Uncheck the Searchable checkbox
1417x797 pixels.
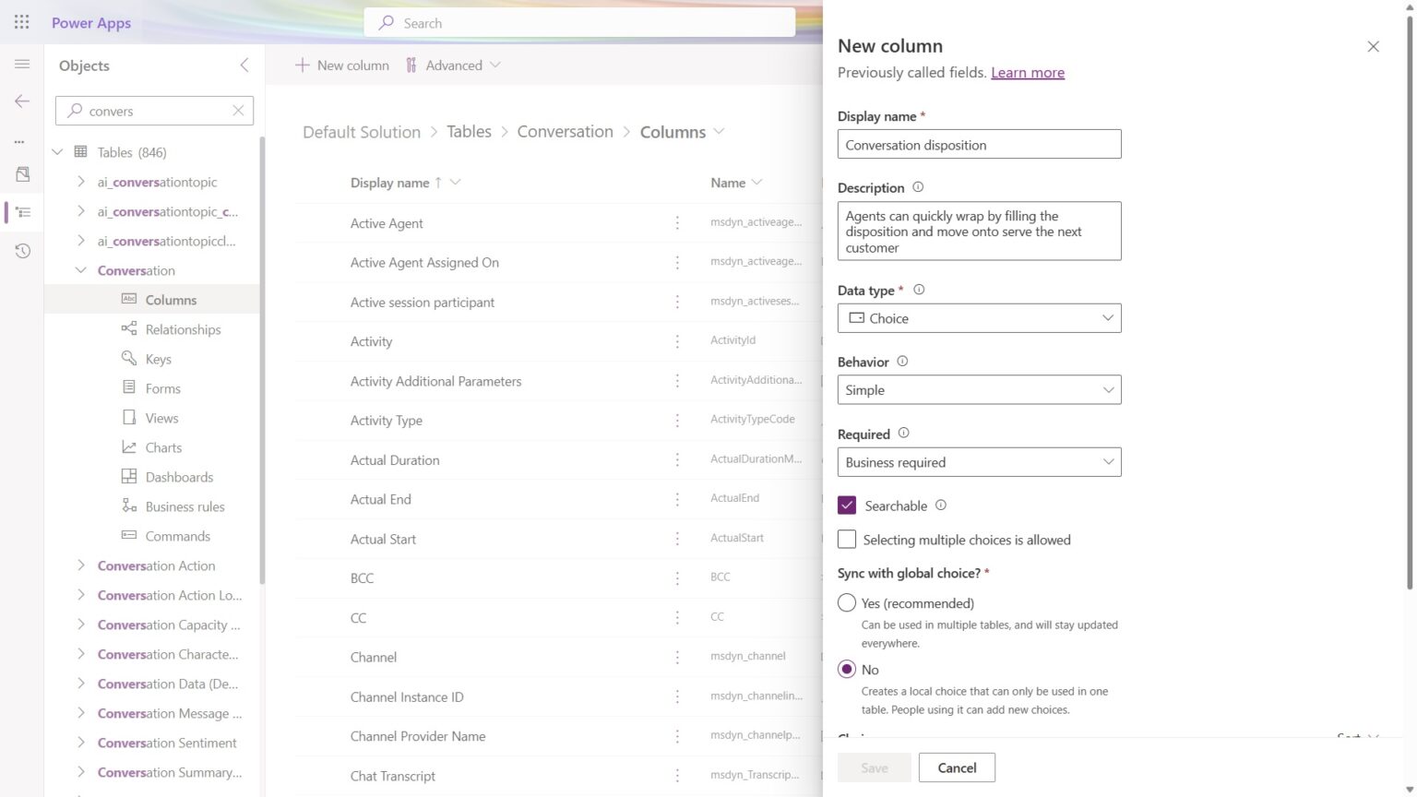[x=847, y=505]
